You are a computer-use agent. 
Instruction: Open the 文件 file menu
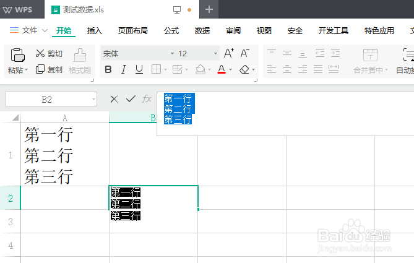pos(30,30)
